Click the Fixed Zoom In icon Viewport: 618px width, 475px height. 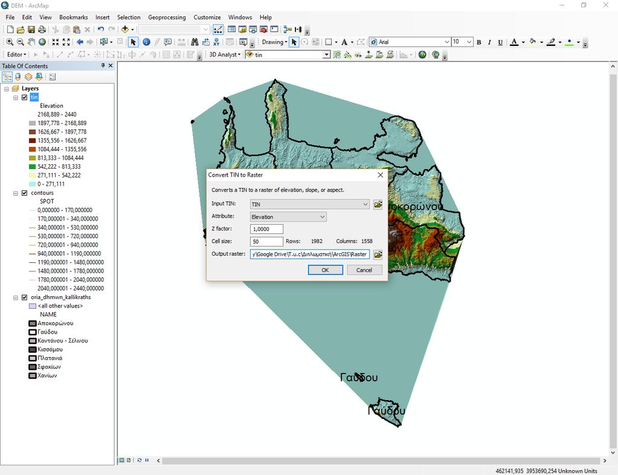(56, 42)
